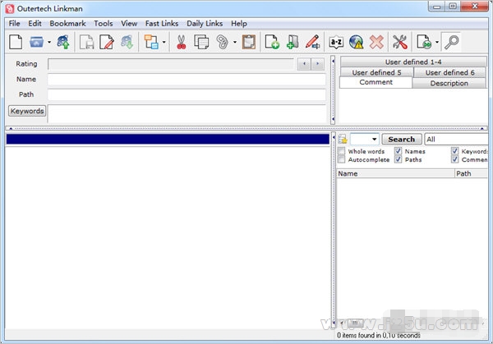Image resolution: width=493 pixels, height=344 pixels.
Task: Switch to User defined 6 tab
Action: click(x=450, y=72)
